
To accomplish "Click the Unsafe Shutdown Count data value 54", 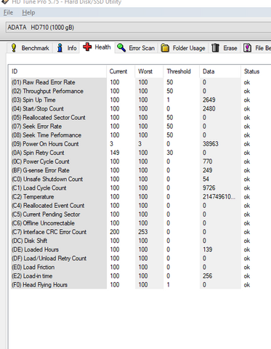I will click(206, 179).
